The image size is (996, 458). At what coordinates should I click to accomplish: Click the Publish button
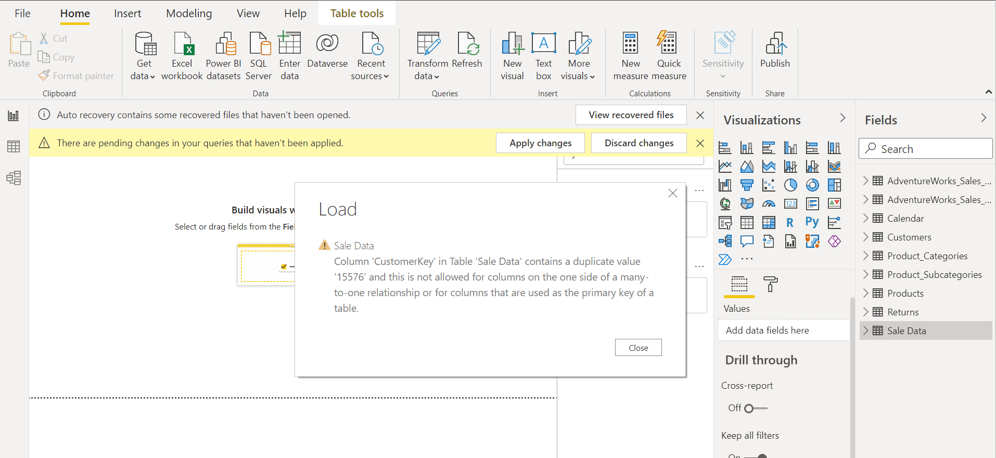click(775, 50)
